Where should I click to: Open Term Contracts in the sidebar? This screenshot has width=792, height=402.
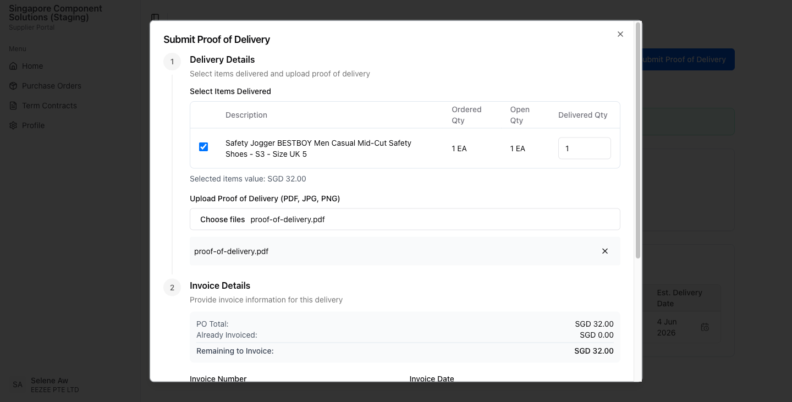click(70, 106)
